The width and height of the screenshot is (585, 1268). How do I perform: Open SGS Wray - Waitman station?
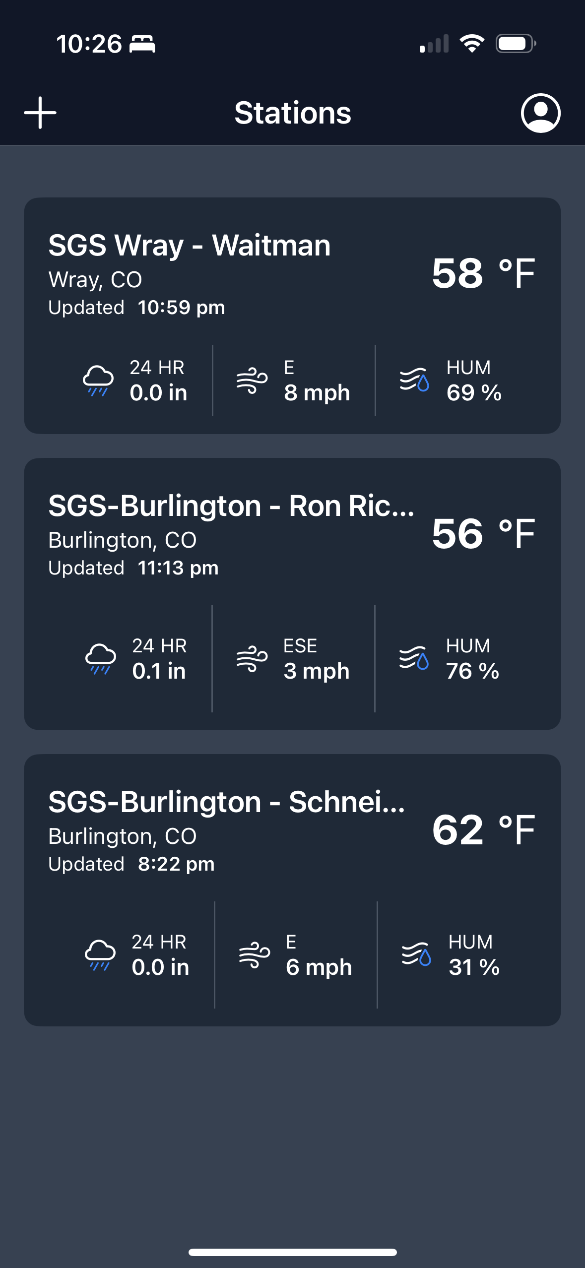pyautogui.click(x=189, y=246)
